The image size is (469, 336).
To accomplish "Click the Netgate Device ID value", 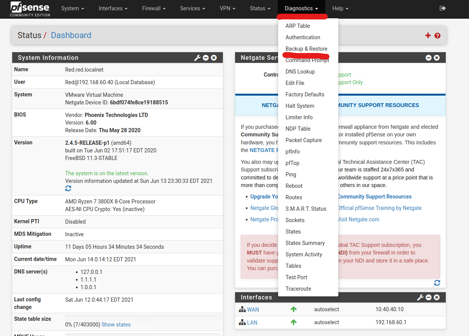I will 139,102.
